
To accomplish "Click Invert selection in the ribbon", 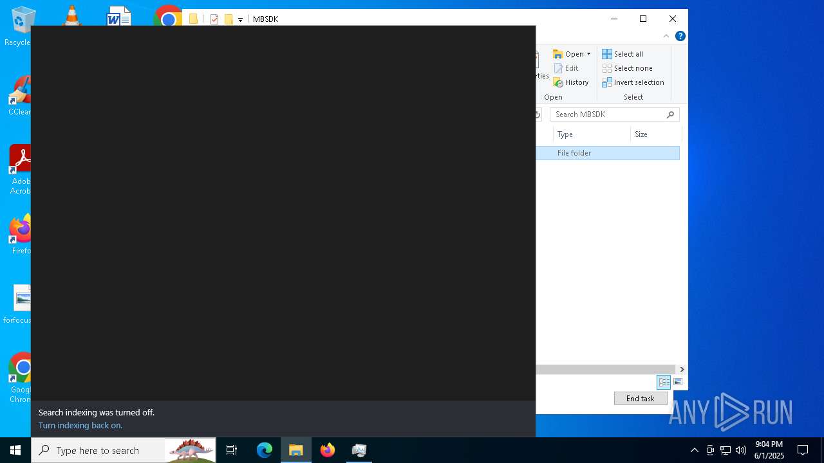I will 633,82.
